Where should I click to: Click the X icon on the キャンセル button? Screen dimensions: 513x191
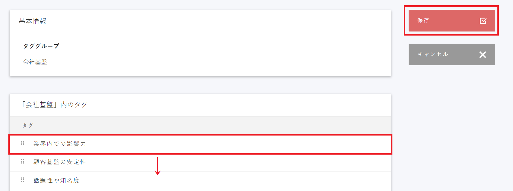pyautogui.click(x=482, y=55)
